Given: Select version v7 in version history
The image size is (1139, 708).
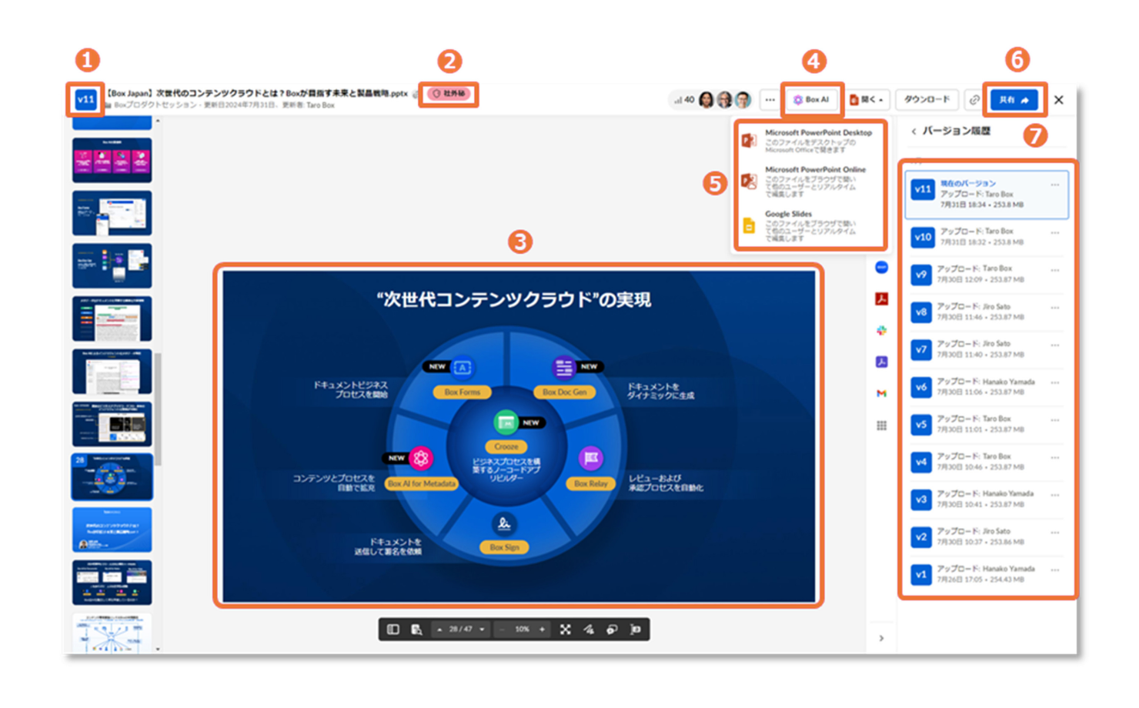Looking at the screenshot, I should (x=987, y=349).
